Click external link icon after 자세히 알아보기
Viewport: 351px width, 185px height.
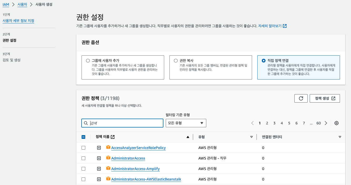(285, 26)
